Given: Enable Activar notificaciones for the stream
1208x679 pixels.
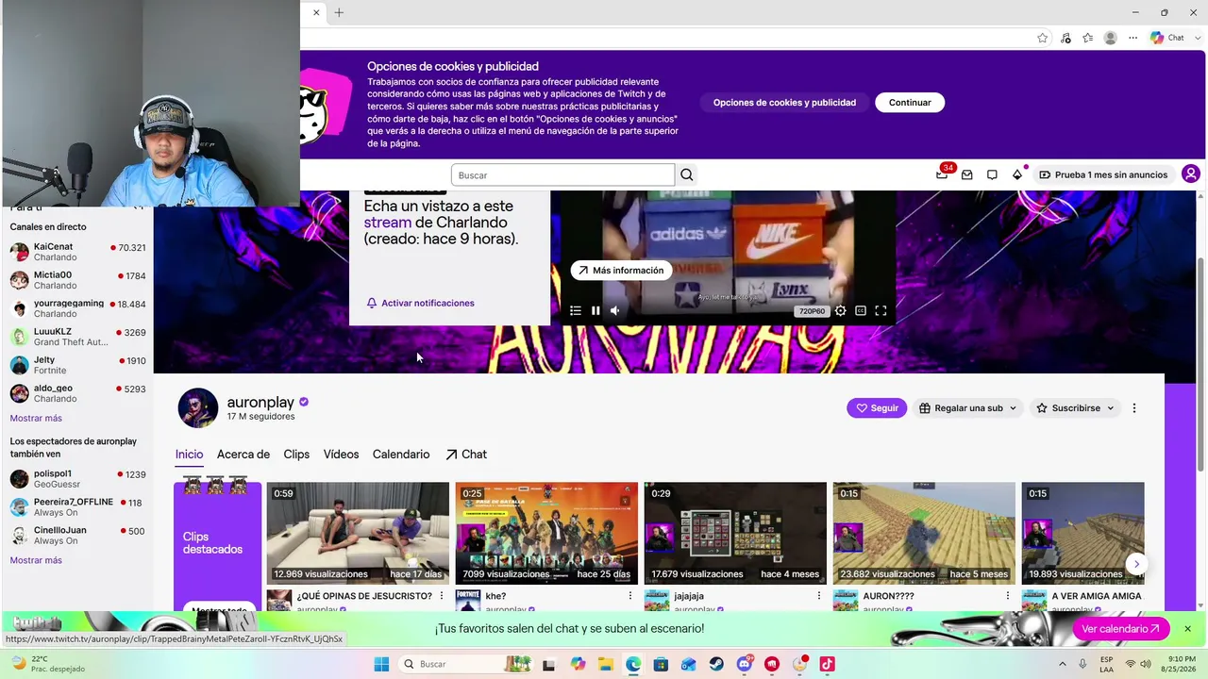Looking at the screenshot, I should 420,303.
